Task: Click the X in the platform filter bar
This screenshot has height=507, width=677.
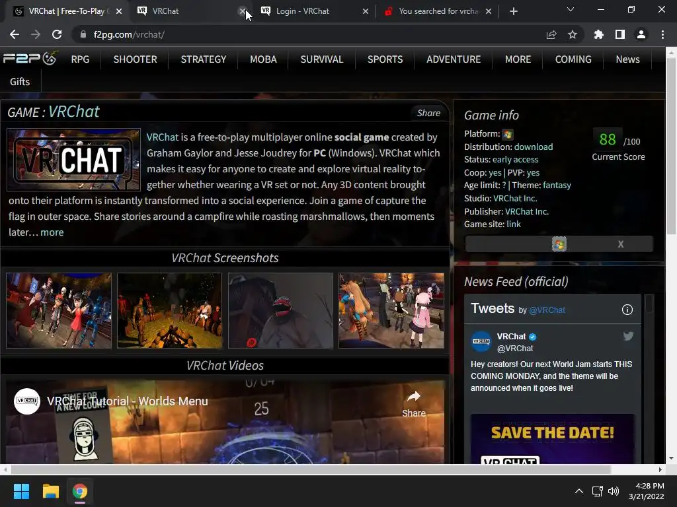Action: 620,244
